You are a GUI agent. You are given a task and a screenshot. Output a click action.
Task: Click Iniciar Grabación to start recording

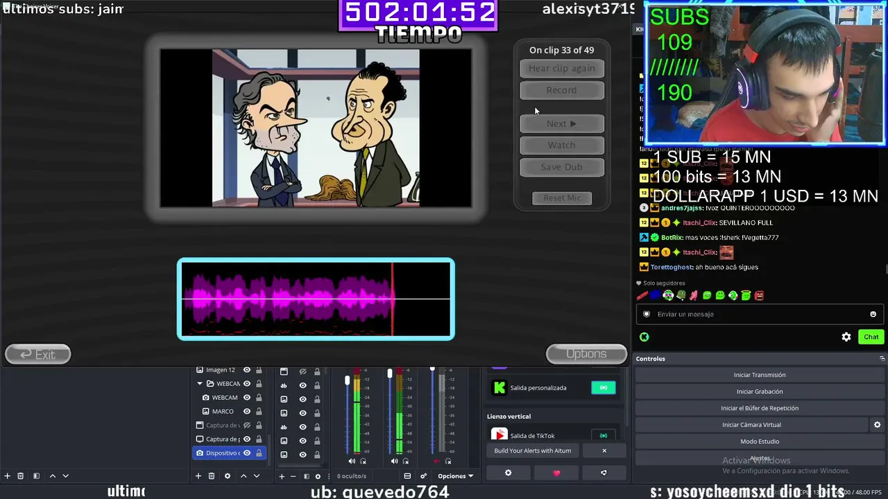click(x=760, y=392)
